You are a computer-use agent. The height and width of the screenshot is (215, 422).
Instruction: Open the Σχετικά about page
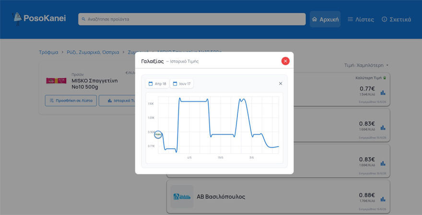[x=396, y=19]
